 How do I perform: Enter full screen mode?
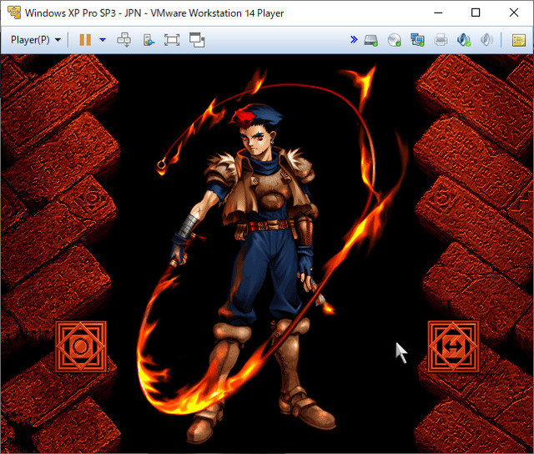pos(172,40)
